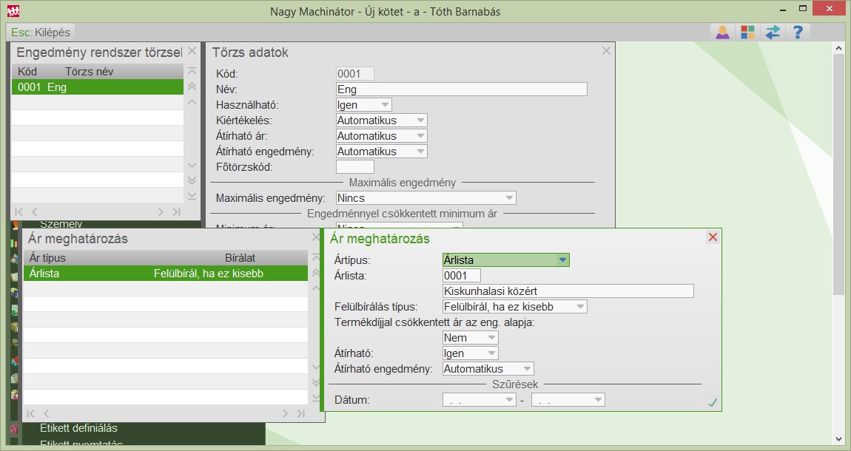This screenshot has height=451, width=851.
Task: Page up in Engedmény rendszer törzsek list
Action: point(192,87)
